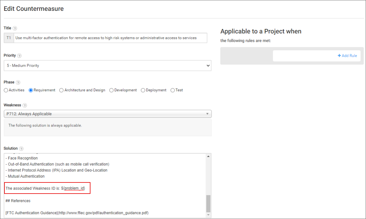Choose the Deployment phase
The height and width of the screenshot is (219, 366).
tap(143, 90)
